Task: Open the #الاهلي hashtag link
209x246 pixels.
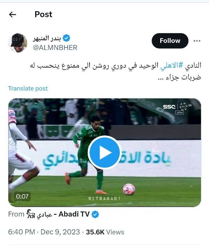Action: [x=172, y=65]
